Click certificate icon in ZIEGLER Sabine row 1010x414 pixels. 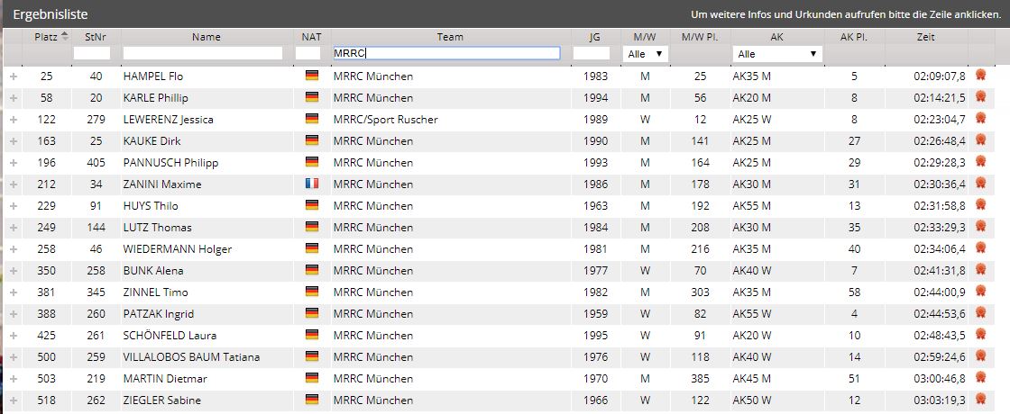[980, 400]
